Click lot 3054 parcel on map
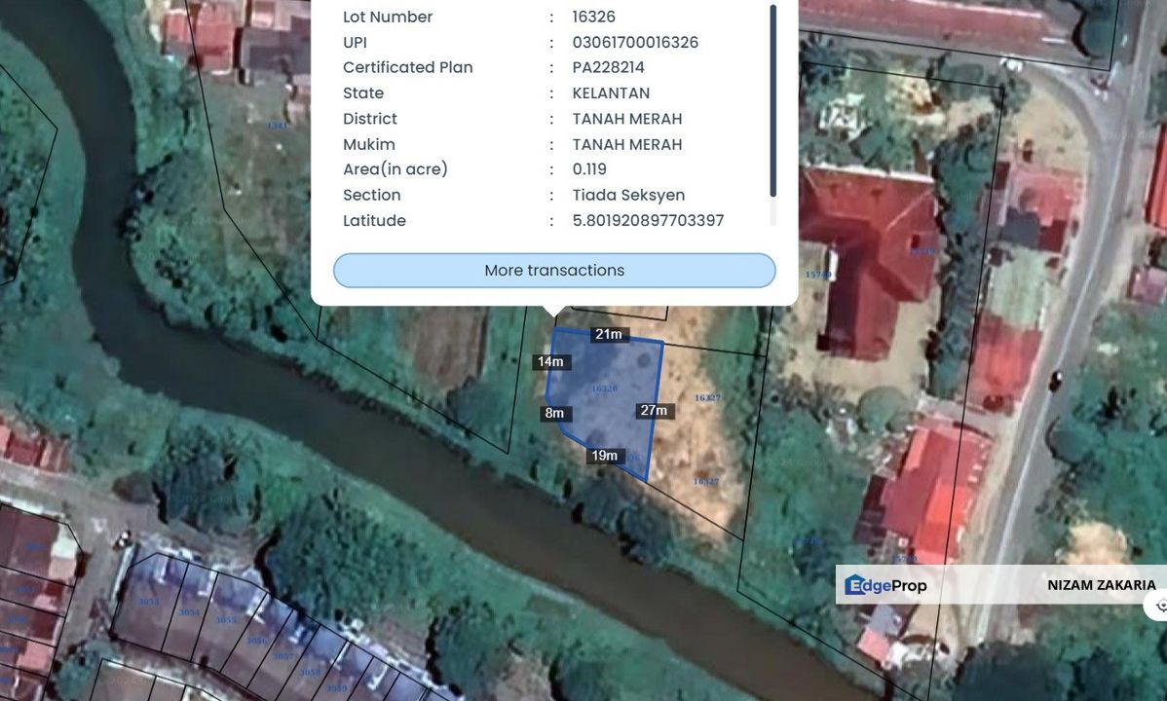This screenshot has height=701, width=1167. click(x=189, y=612)
